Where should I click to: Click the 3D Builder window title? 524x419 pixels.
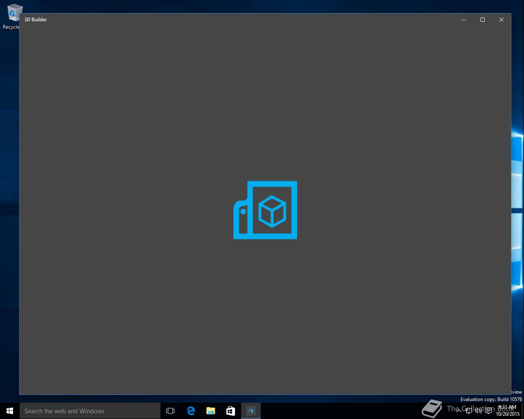pyautogui.click(x=36, y=20)
